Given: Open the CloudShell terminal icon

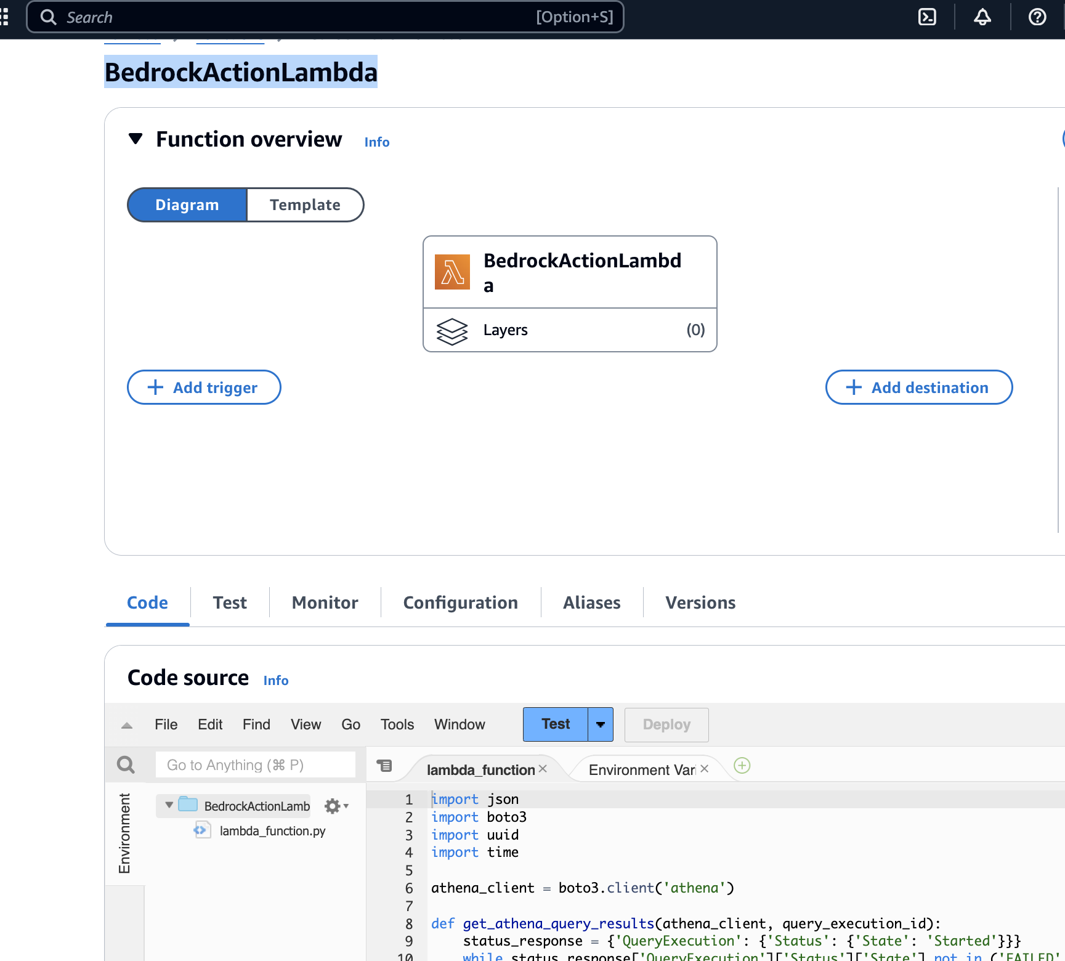Looking at the screenshot, I should [x=927, y=17].
